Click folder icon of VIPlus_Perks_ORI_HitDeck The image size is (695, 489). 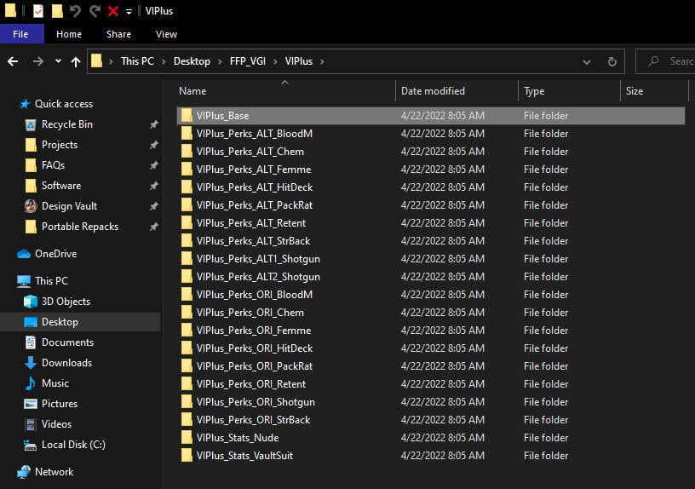click(x=187, y=348)
